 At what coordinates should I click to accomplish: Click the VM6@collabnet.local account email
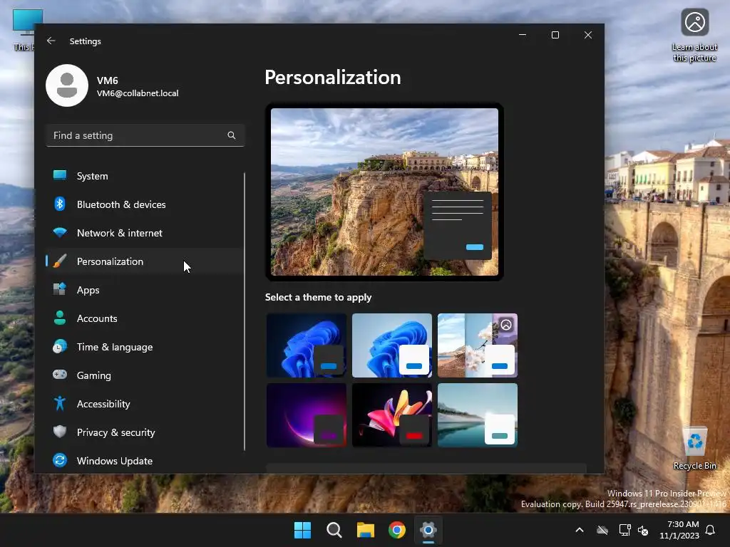click(138, 93)
